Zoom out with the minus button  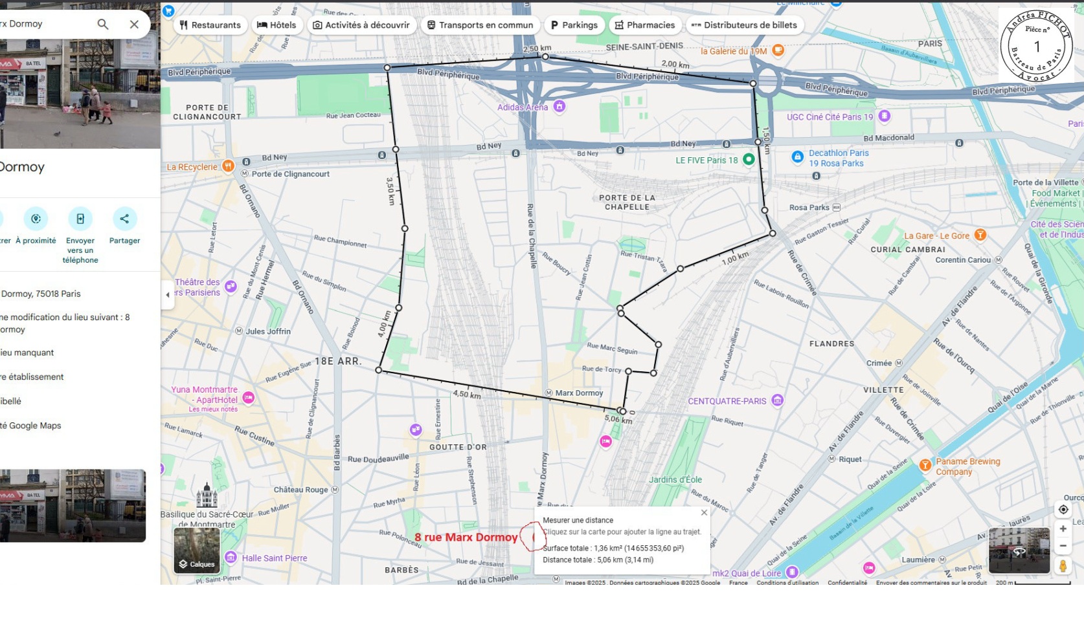click(x=1063, y=546)
